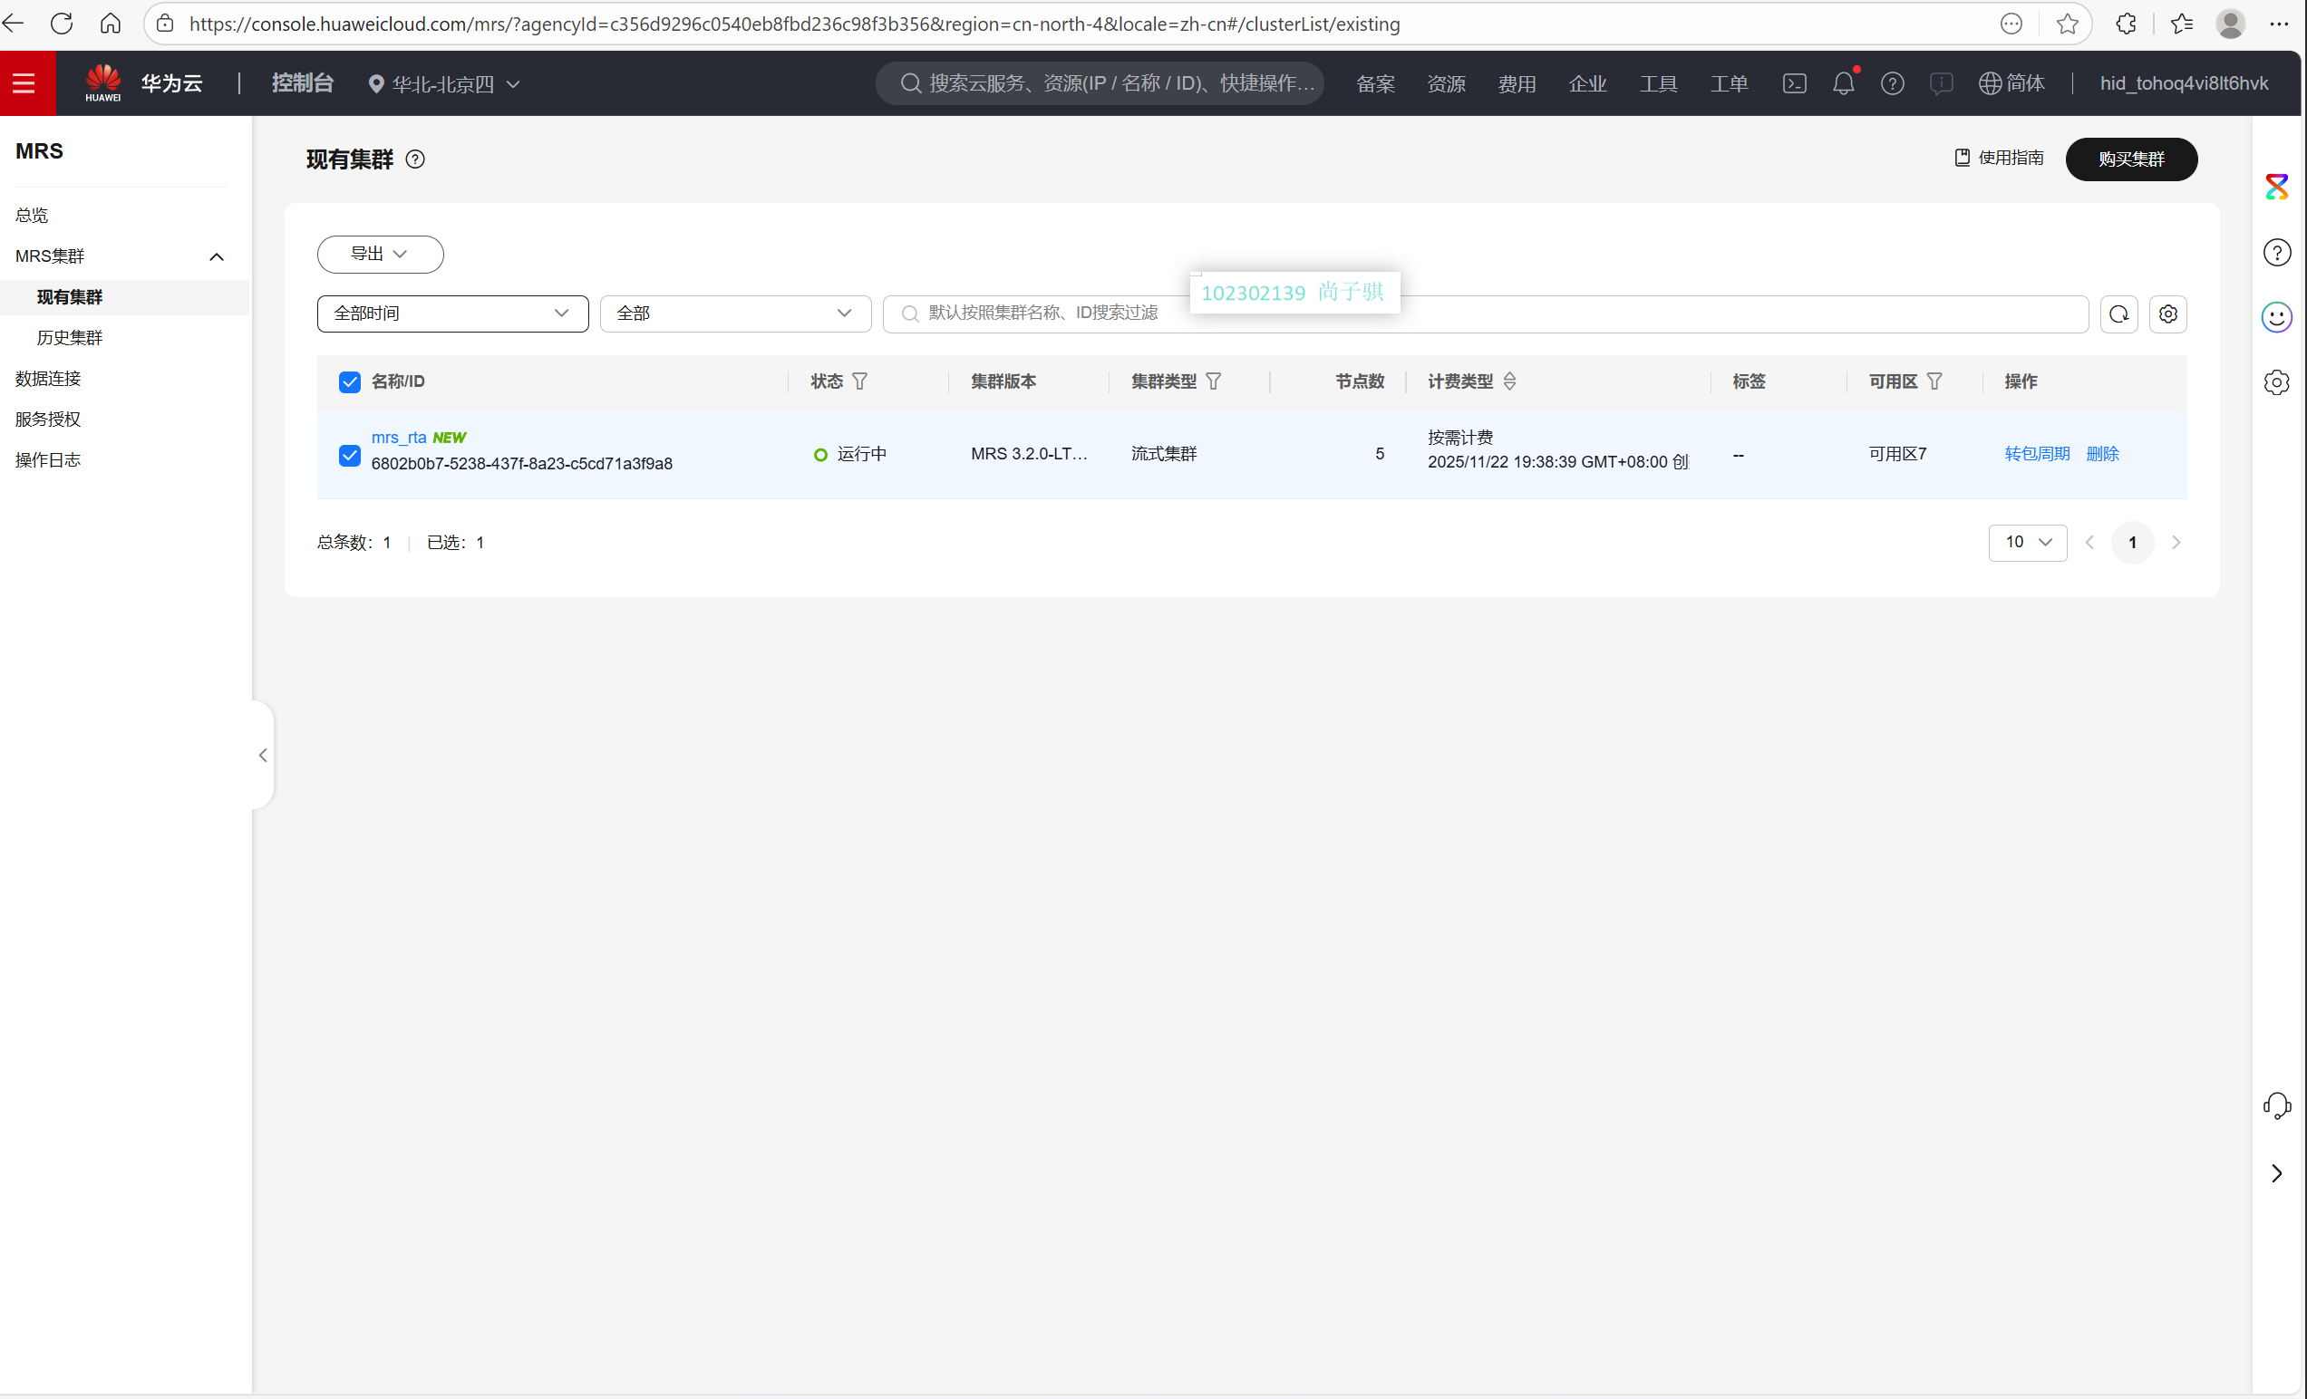Expand the 全部时间 time filter dropdown
The image size is (2307, 1399).
pyautogui.click(x=452, y=314)
